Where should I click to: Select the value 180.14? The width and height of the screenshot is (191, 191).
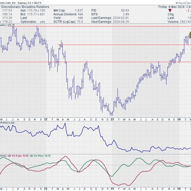pos(7,14)
